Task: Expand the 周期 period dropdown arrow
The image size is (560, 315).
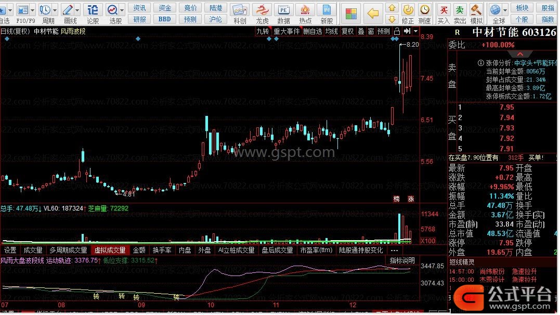Action: [55, 10]
